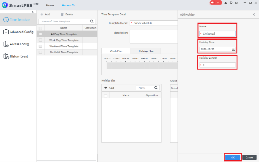Check the All Day Time Template checkbox
The height and width of the screenshot is (162, 259).
40,34
